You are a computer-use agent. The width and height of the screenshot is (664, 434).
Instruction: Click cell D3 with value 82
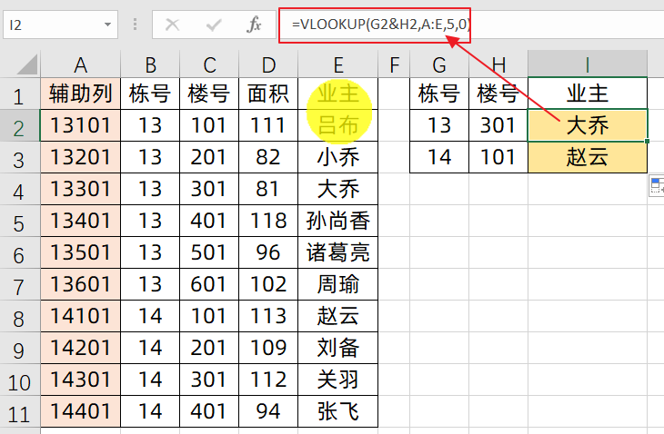[268, 157]
